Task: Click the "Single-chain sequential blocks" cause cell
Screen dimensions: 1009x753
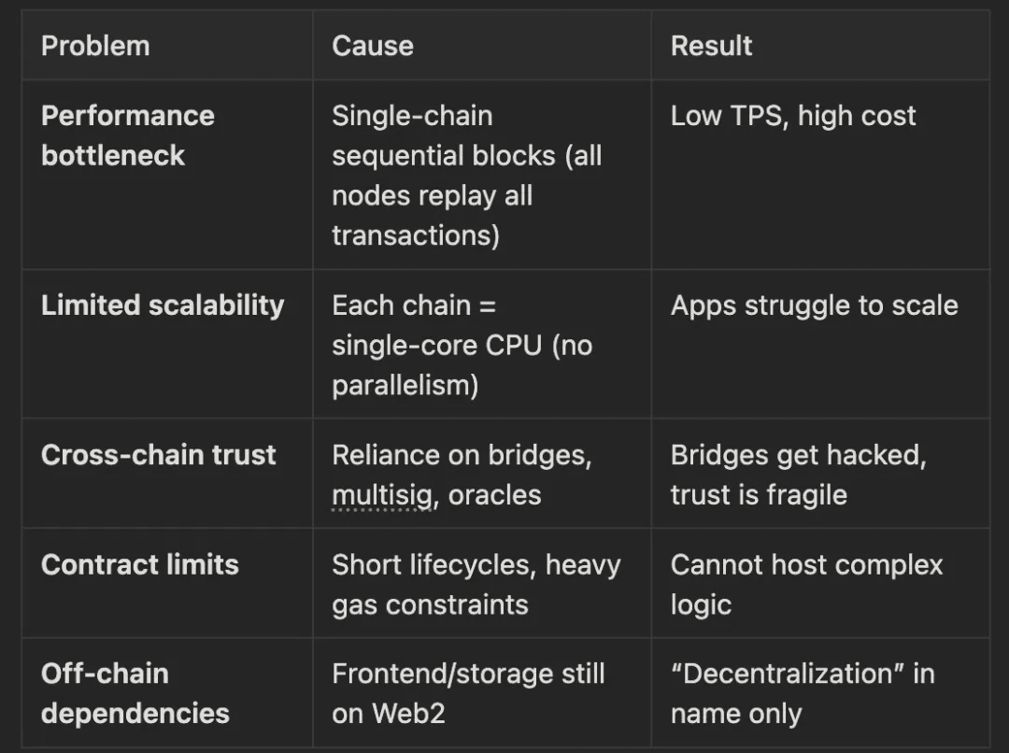Action: coord(466,175)
